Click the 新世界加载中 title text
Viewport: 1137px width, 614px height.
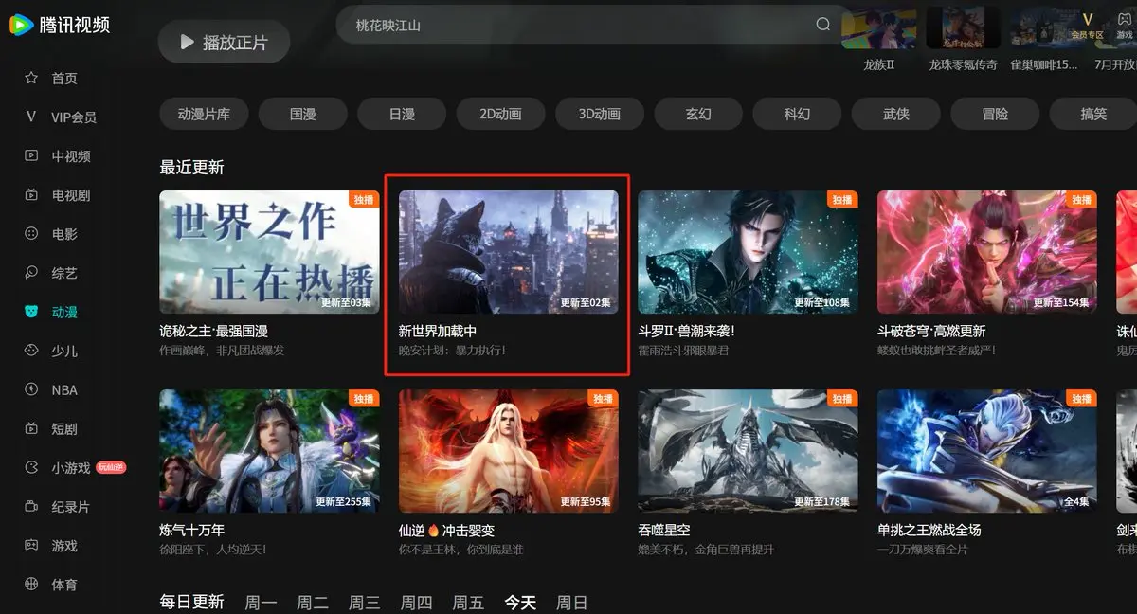point(438,331)
